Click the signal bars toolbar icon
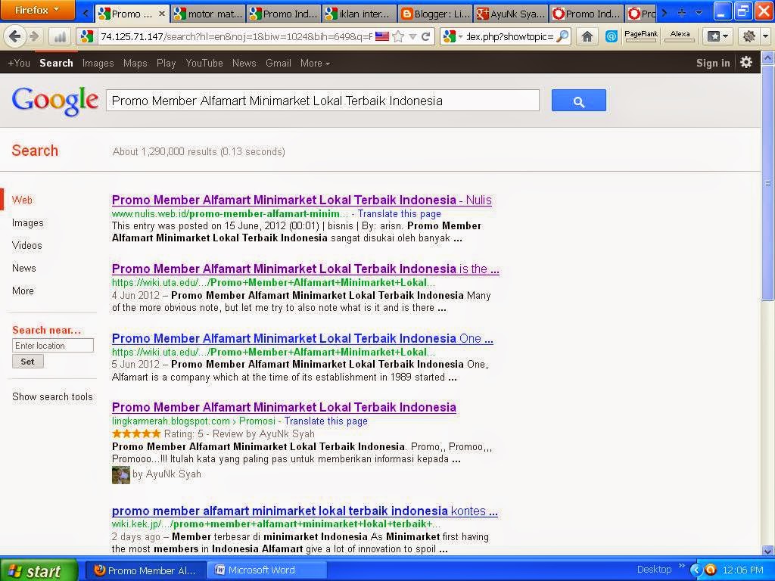The width and height of the screenshot is (775, 581). click(60, 36)
